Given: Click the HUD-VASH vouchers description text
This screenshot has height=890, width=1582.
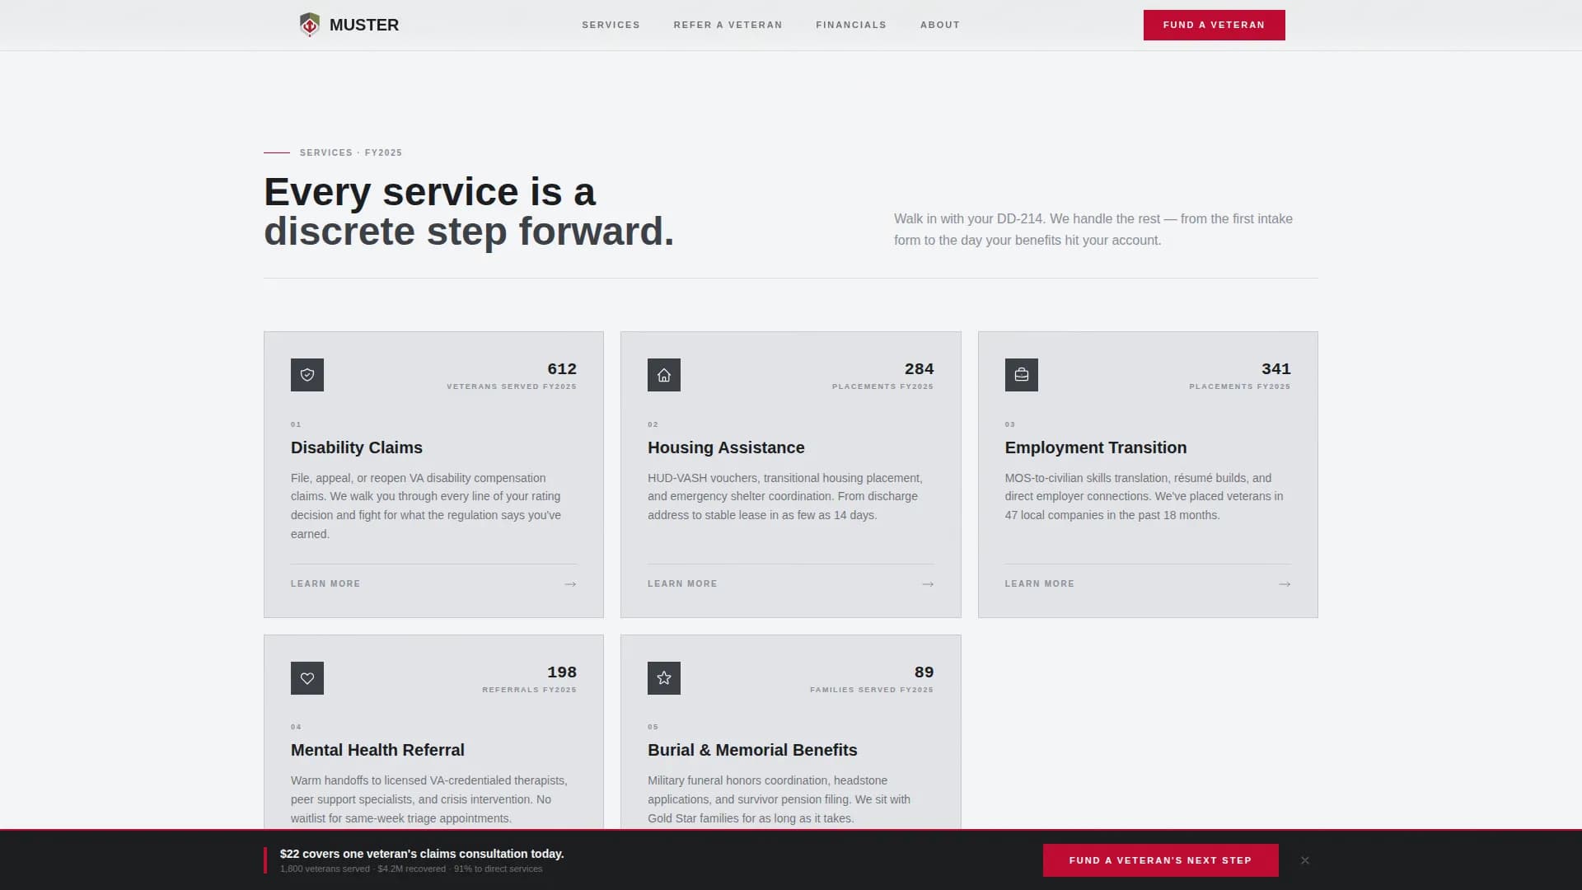Looking at the screenshot, I should tap(785, 496).
